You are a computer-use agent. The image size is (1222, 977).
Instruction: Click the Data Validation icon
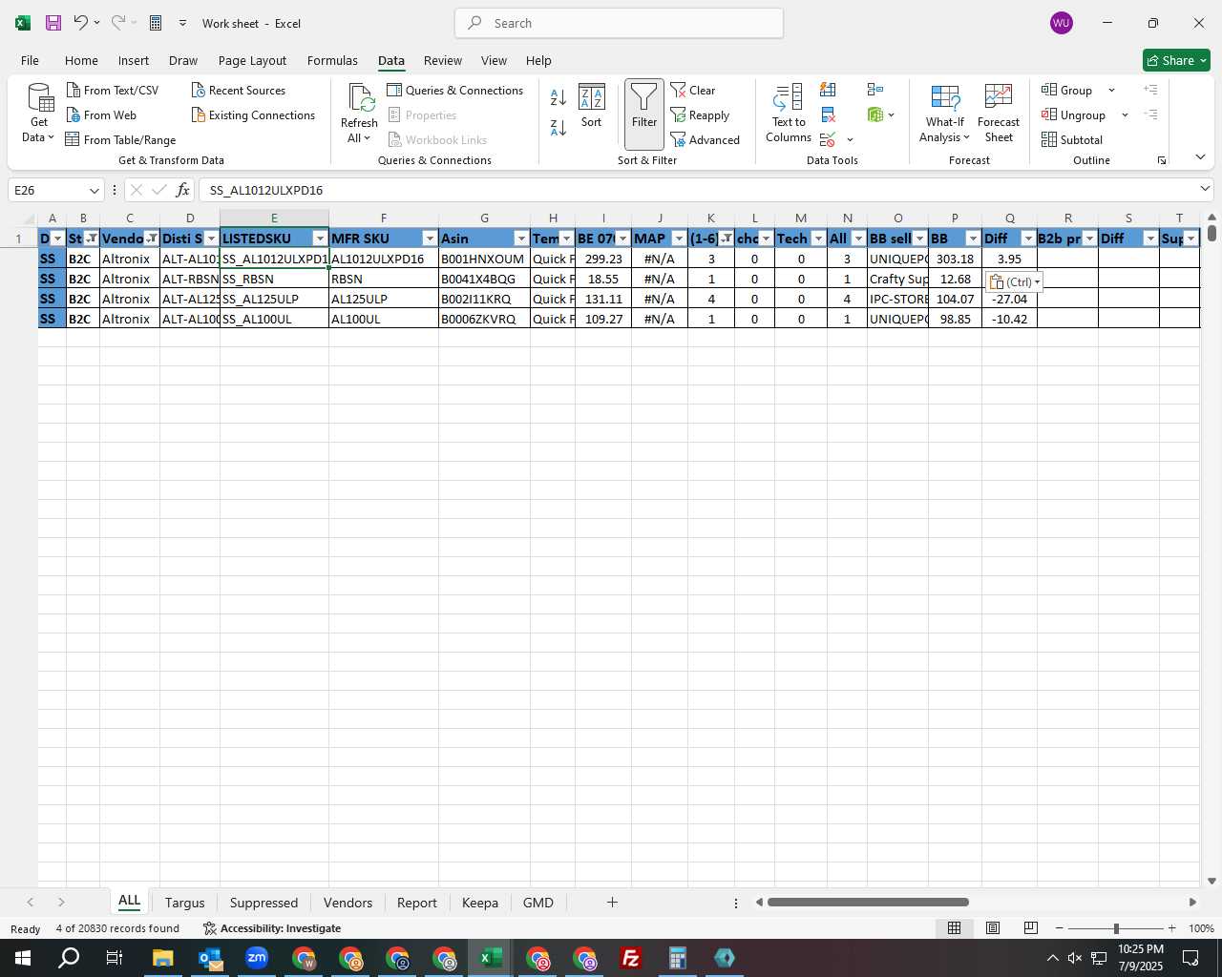[828, 140]
